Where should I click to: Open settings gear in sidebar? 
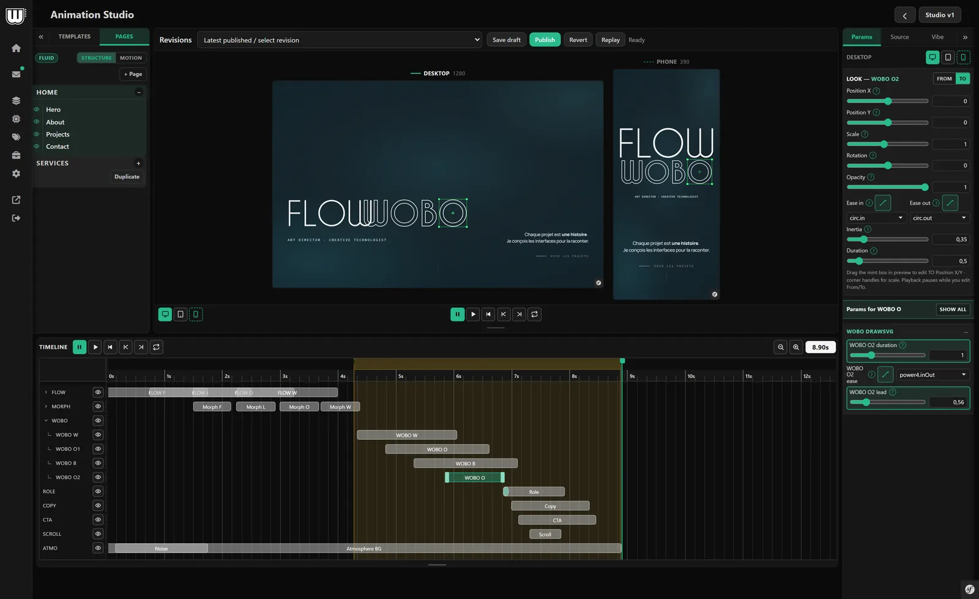click(x=16, y=174)
